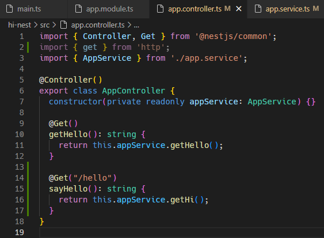Close the app.controller.ts tab
Screen dimensions: 324x238
pyautogui.click(x=239, y=9)
